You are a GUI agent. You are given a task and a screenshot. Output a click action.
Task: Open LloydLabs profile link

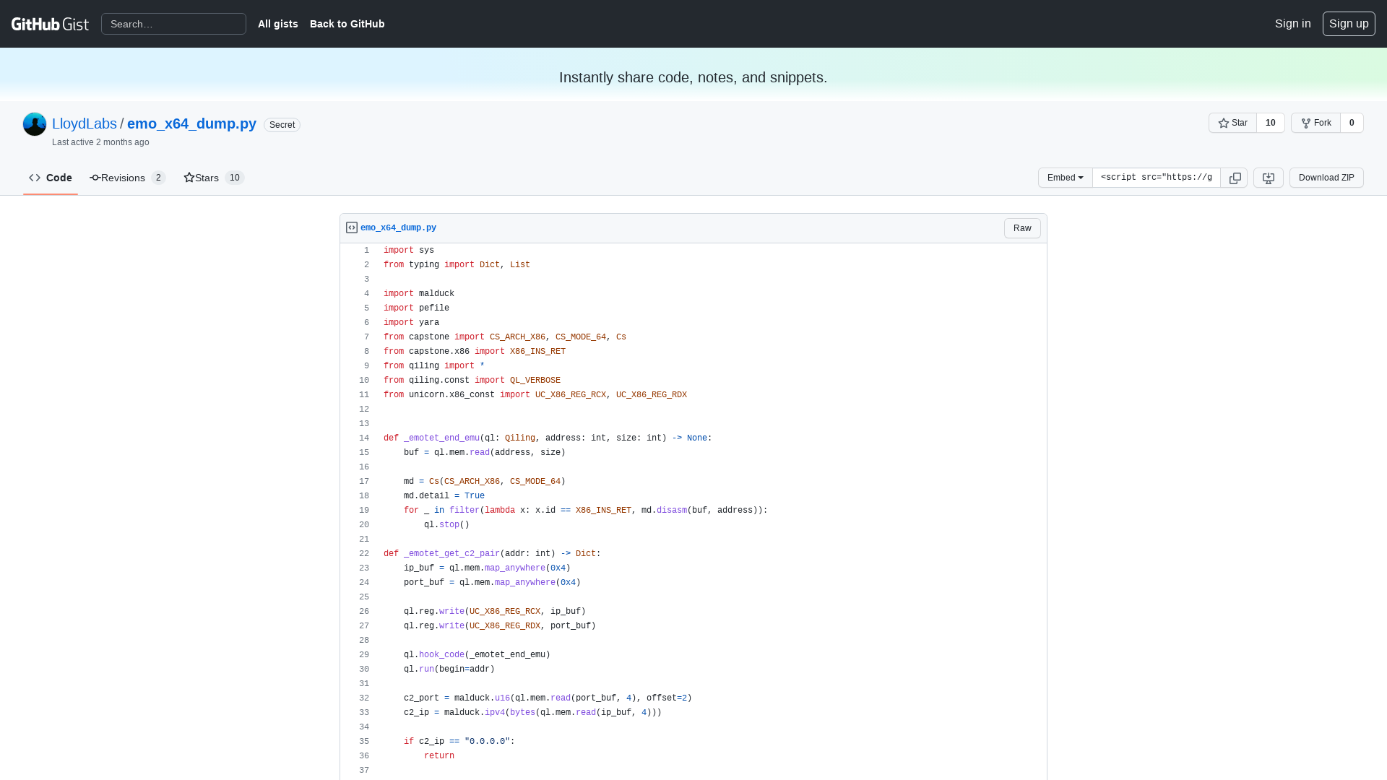click(x=85, y=123)
